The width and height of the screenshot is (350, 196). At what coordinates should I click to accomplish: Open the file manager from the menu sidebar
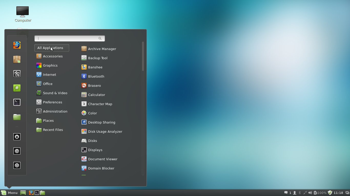[x=17, y=117]
